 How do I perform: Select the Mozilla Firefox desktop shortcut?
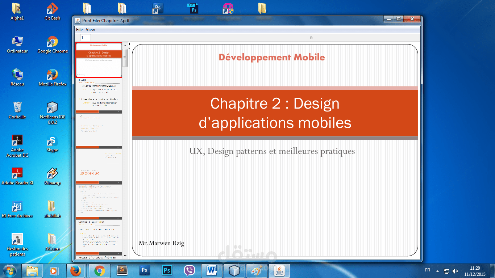point(53,77)
